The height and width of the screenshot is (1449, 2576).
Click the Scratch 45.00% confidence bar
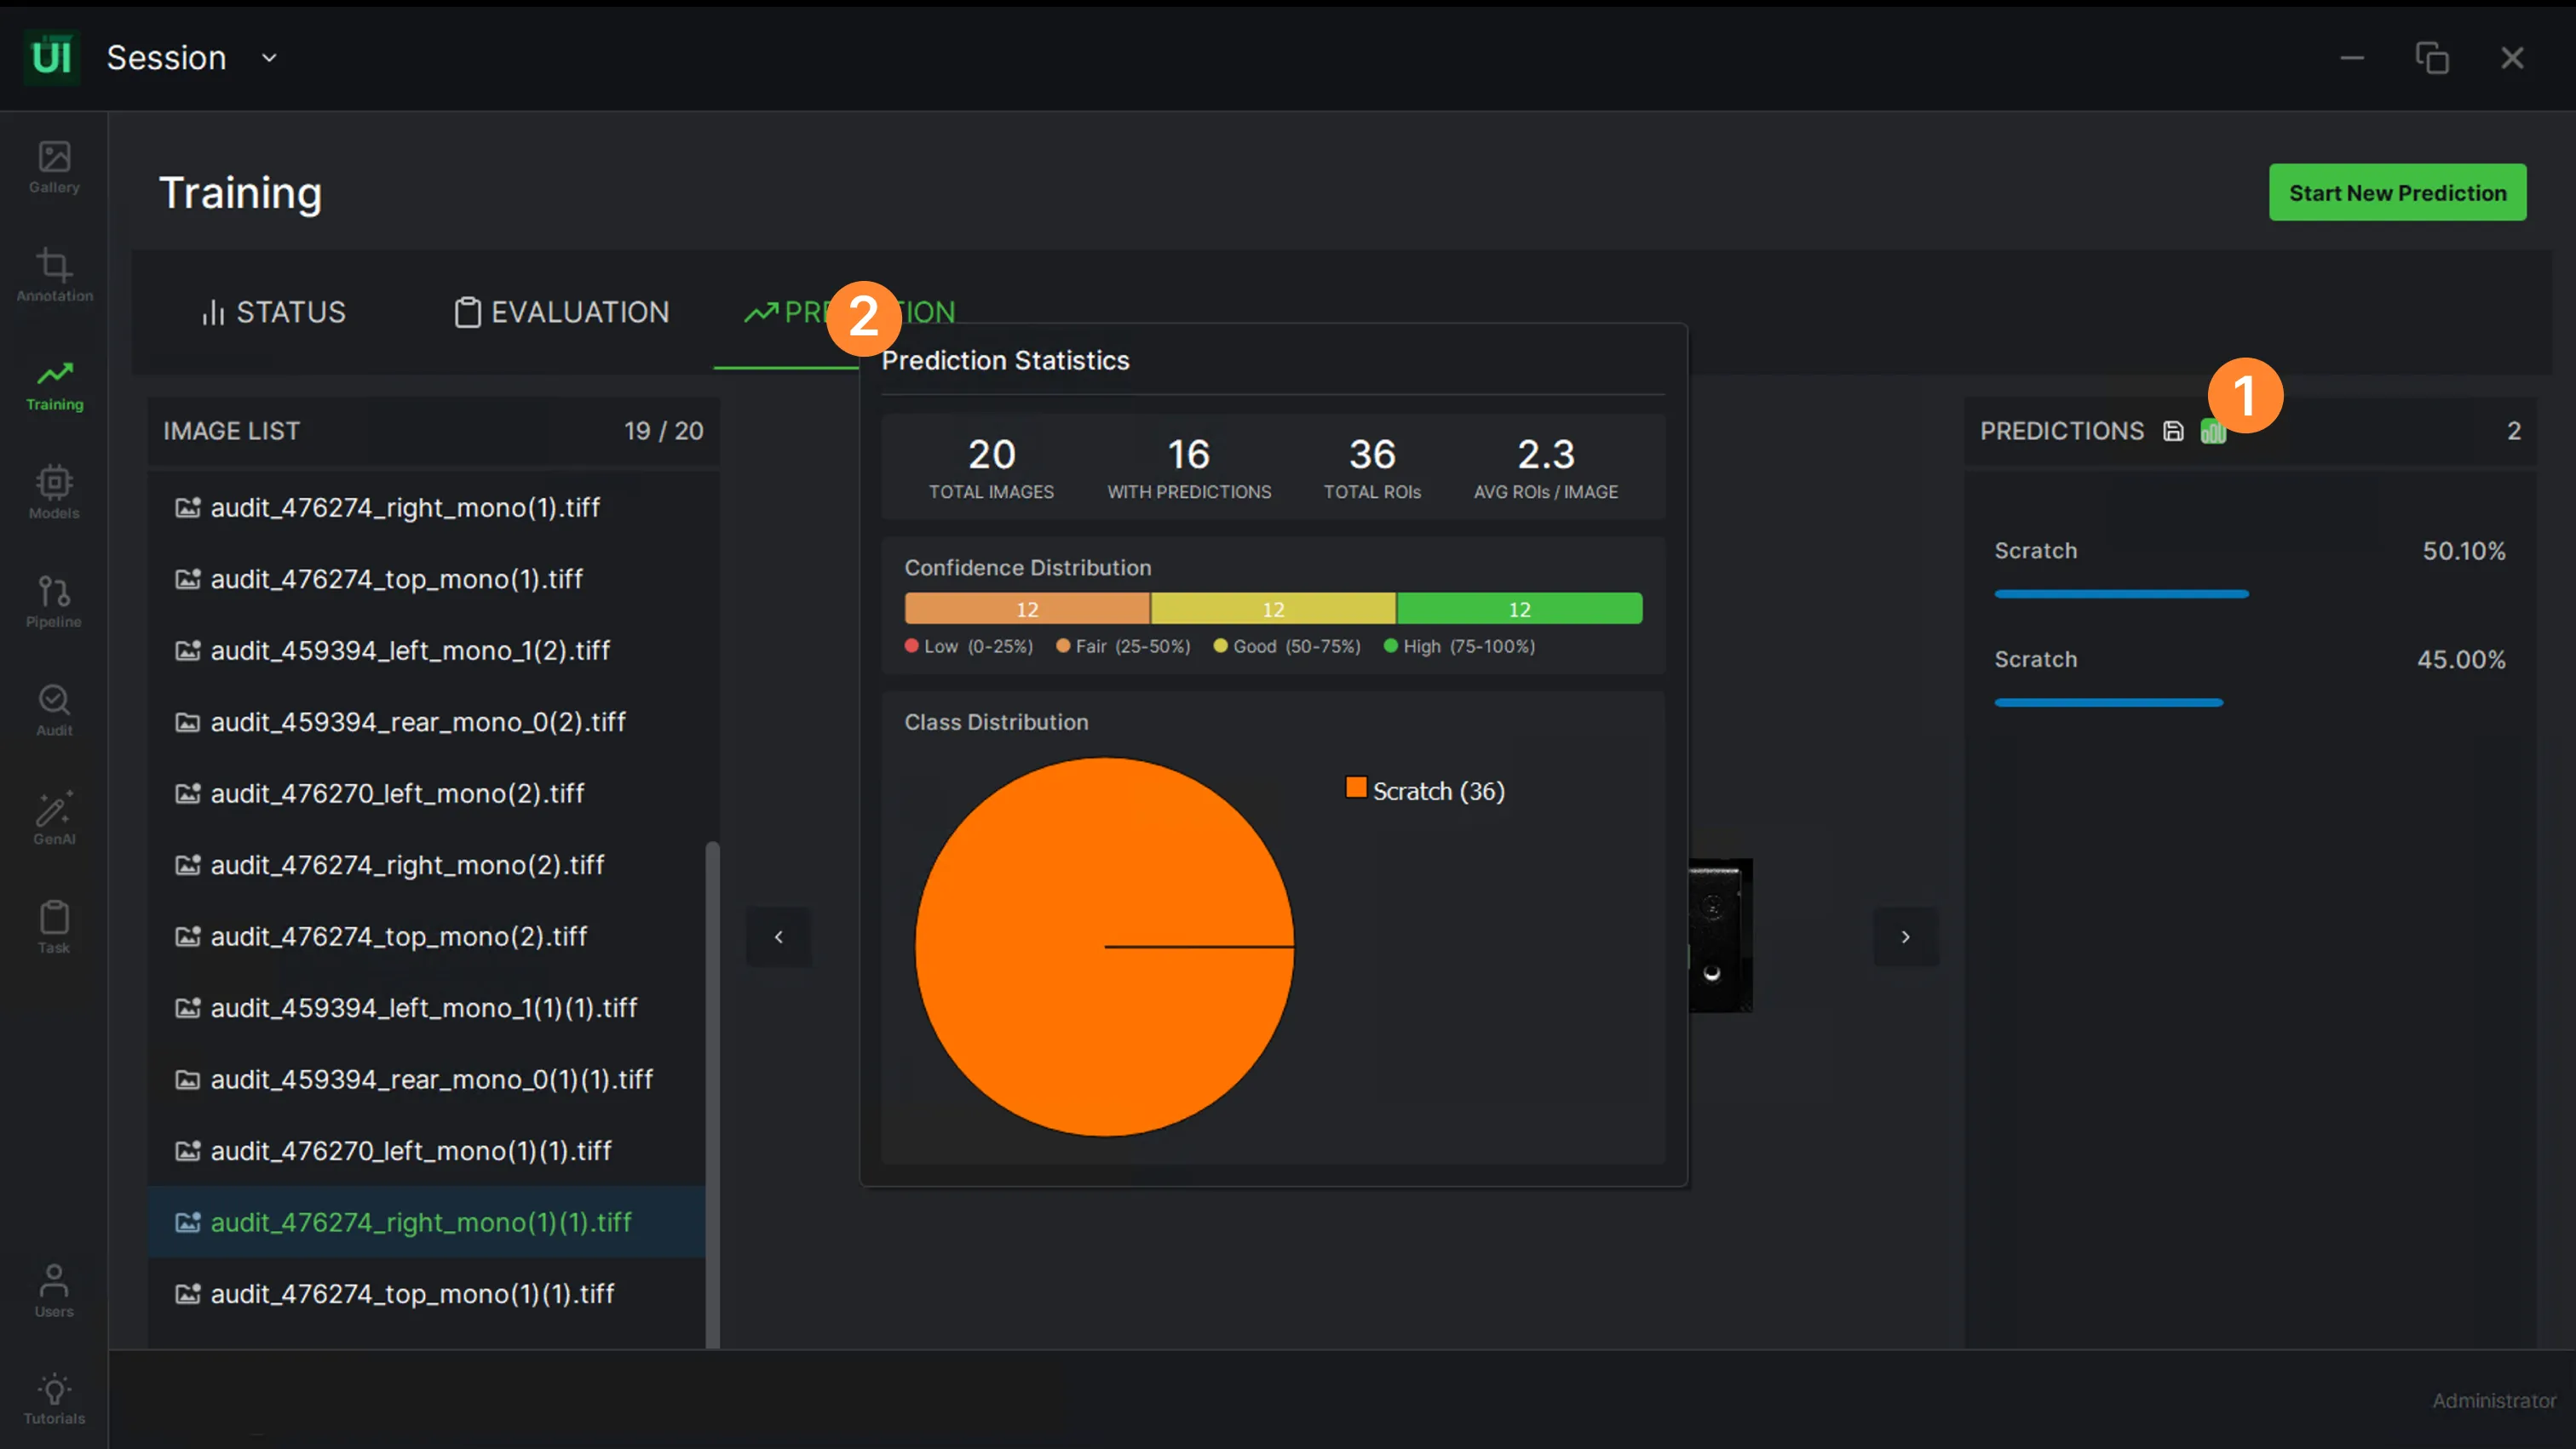pyautogui.click(x=2108, y=702)
